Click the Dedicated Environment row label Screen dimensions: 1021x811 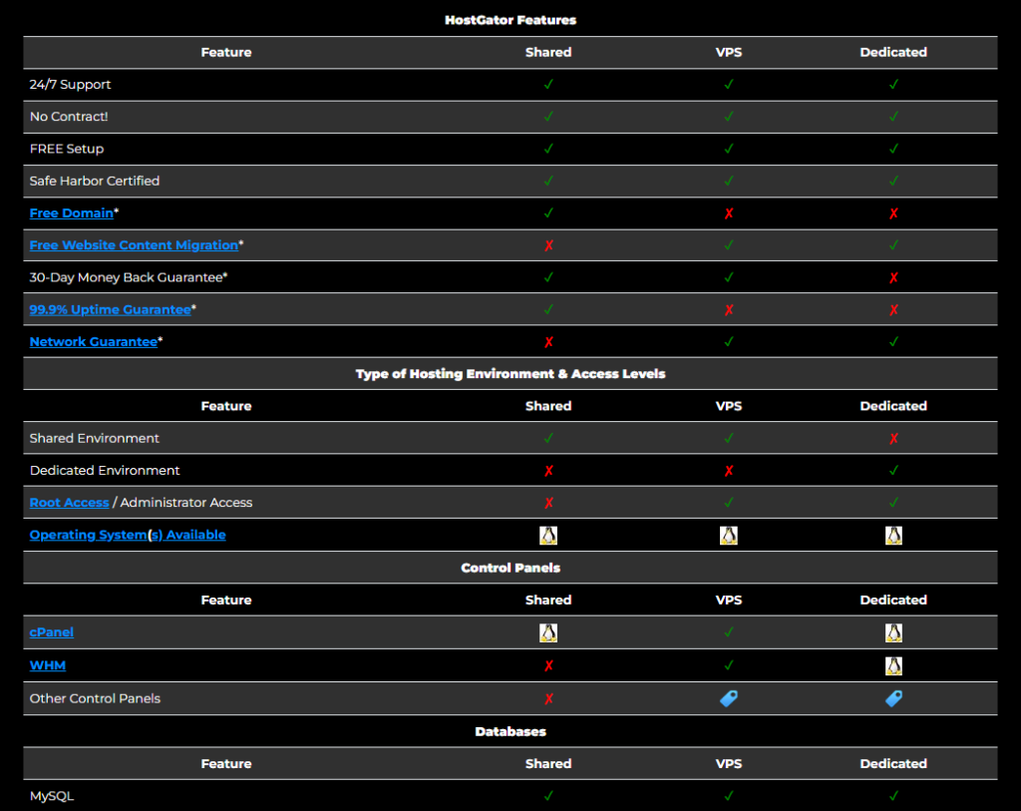104,470
